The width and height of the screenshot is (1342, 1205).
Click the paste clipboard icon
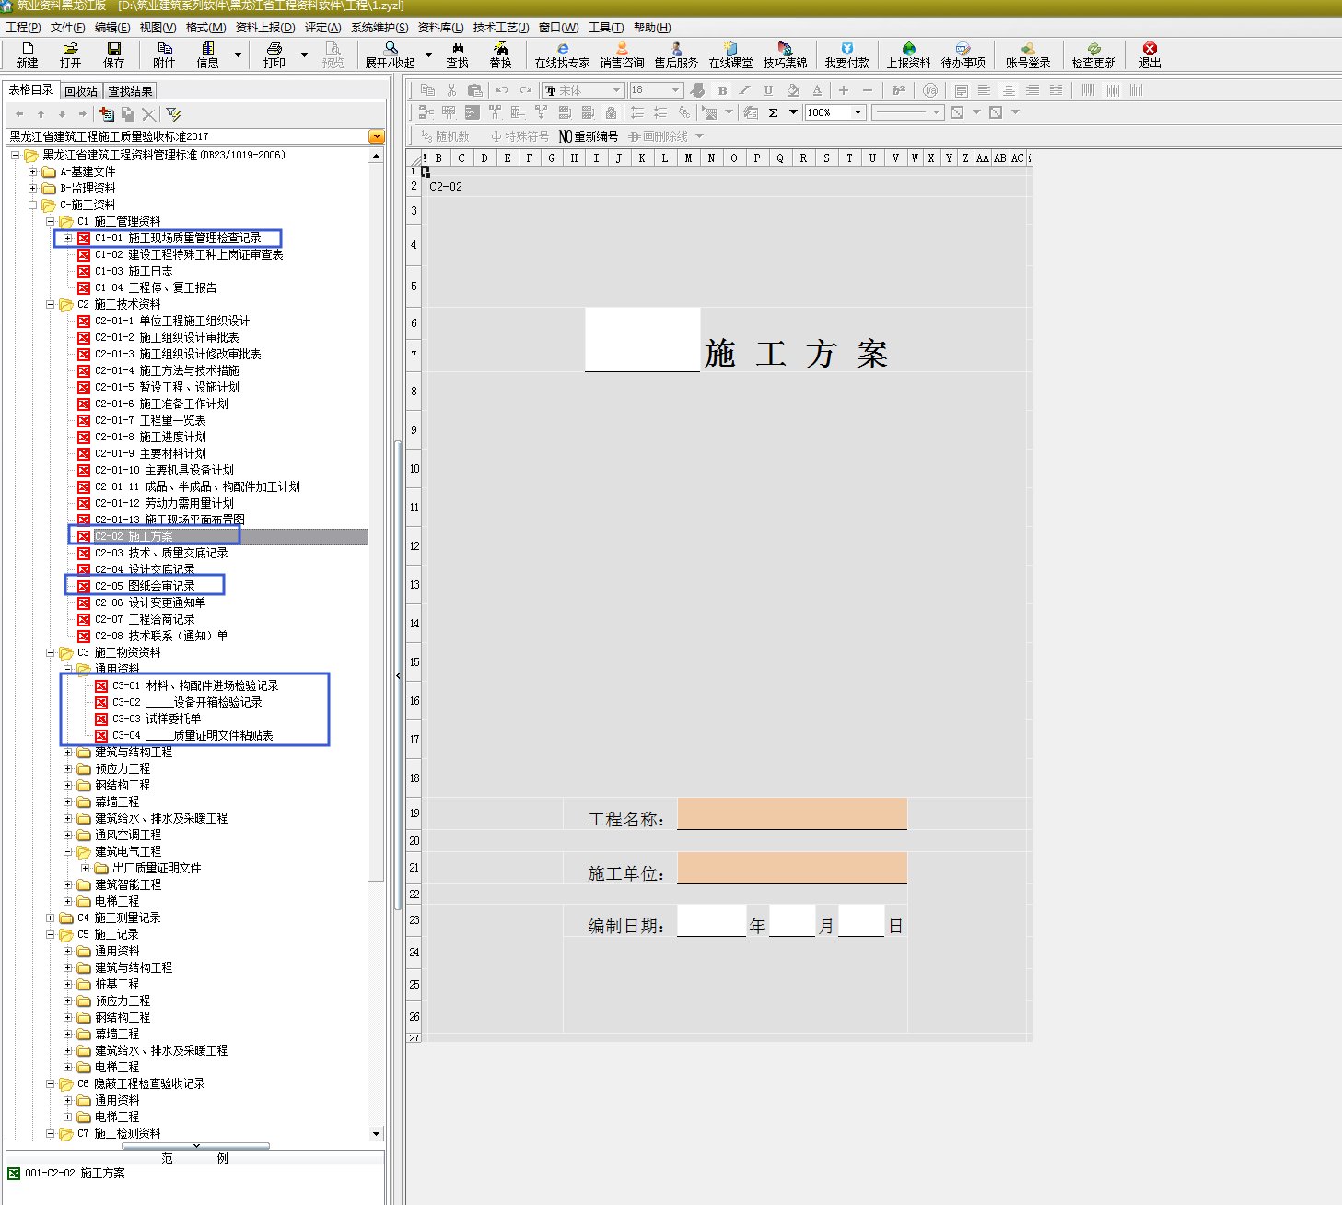tap(474, 90)
